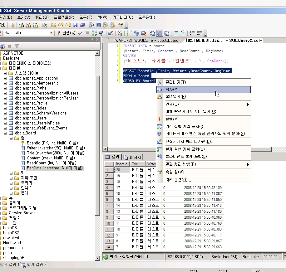Choose 복사(Y) from the context menu
286x272 pixels.
pyautogui.click(x=204, y=90)
